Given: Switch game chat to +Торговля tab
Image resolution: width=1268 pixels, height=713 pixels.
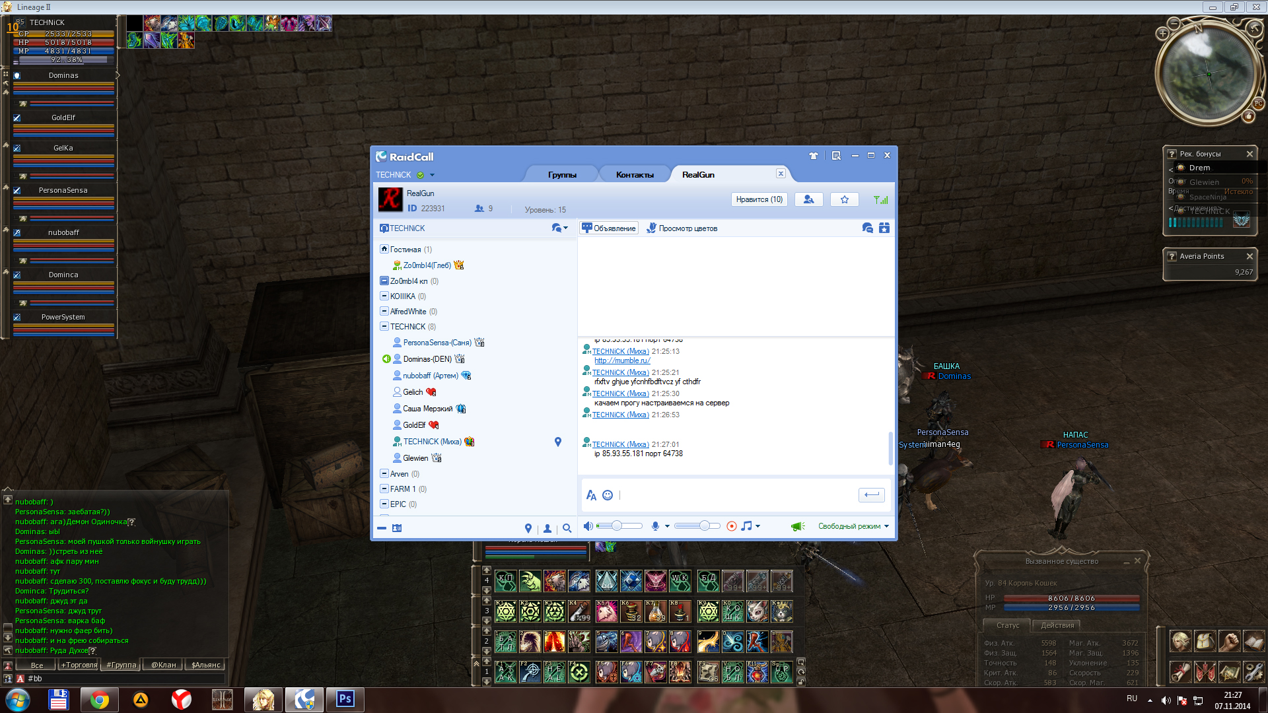Looking at the screenshot, I should pos(79,665).
